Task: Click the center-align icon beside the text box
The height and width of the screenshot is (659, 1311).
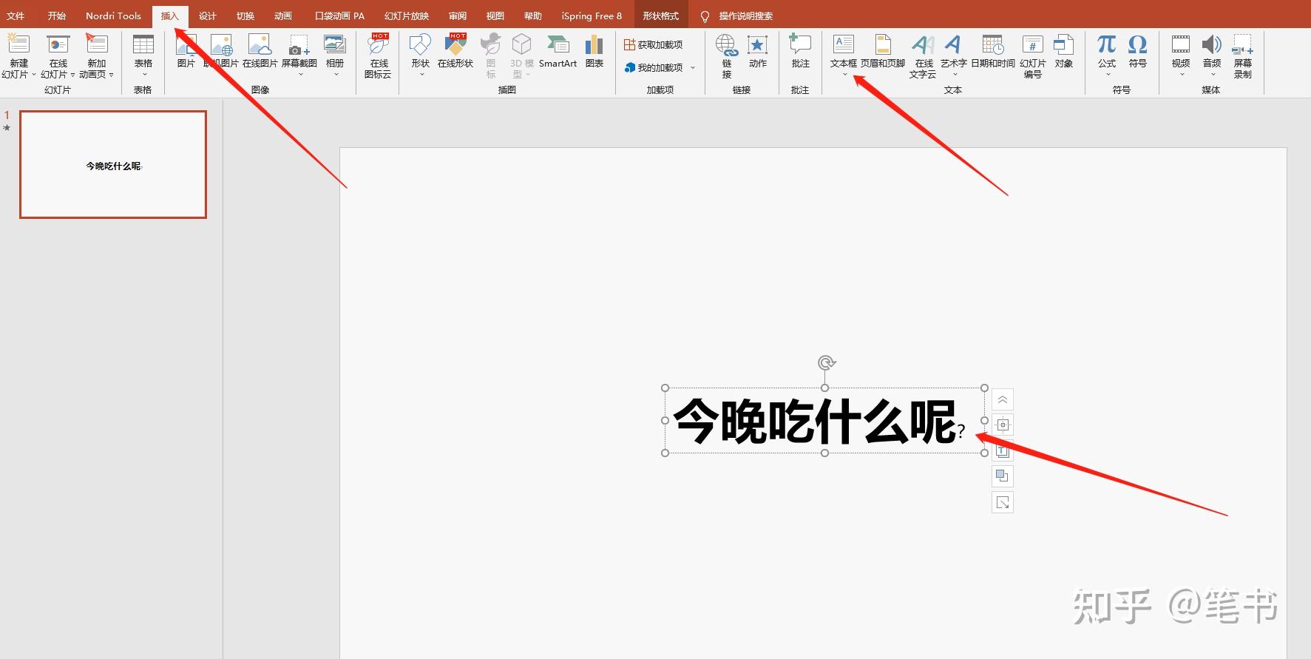Action: click(x=1002, y=425)
